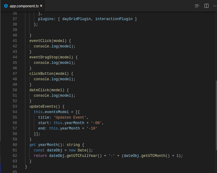The height and width of the screenshot is (173, 217).
Task: Close the app.component.ts tab
Action: [41, 6]
